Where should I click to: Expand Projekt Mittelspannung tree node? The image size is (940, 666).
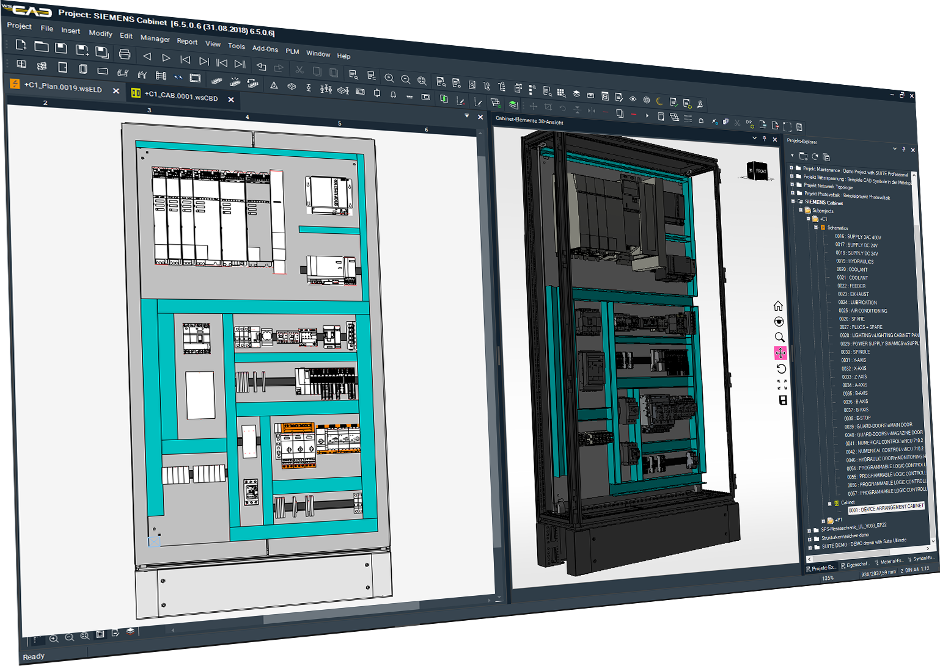point(792,176)
